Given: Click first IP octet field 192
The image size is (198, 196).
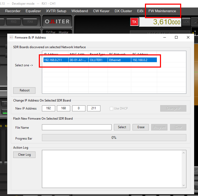Looking at the screenshot, I should point(48,108).
